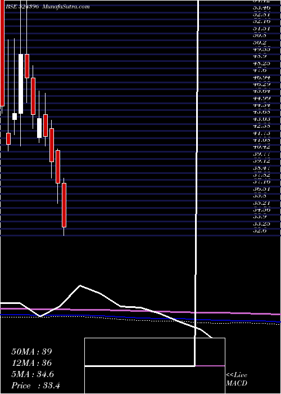Click the 39.12 price axis label
The width and height of the screenshot is (281, 394).
(261, 160)
